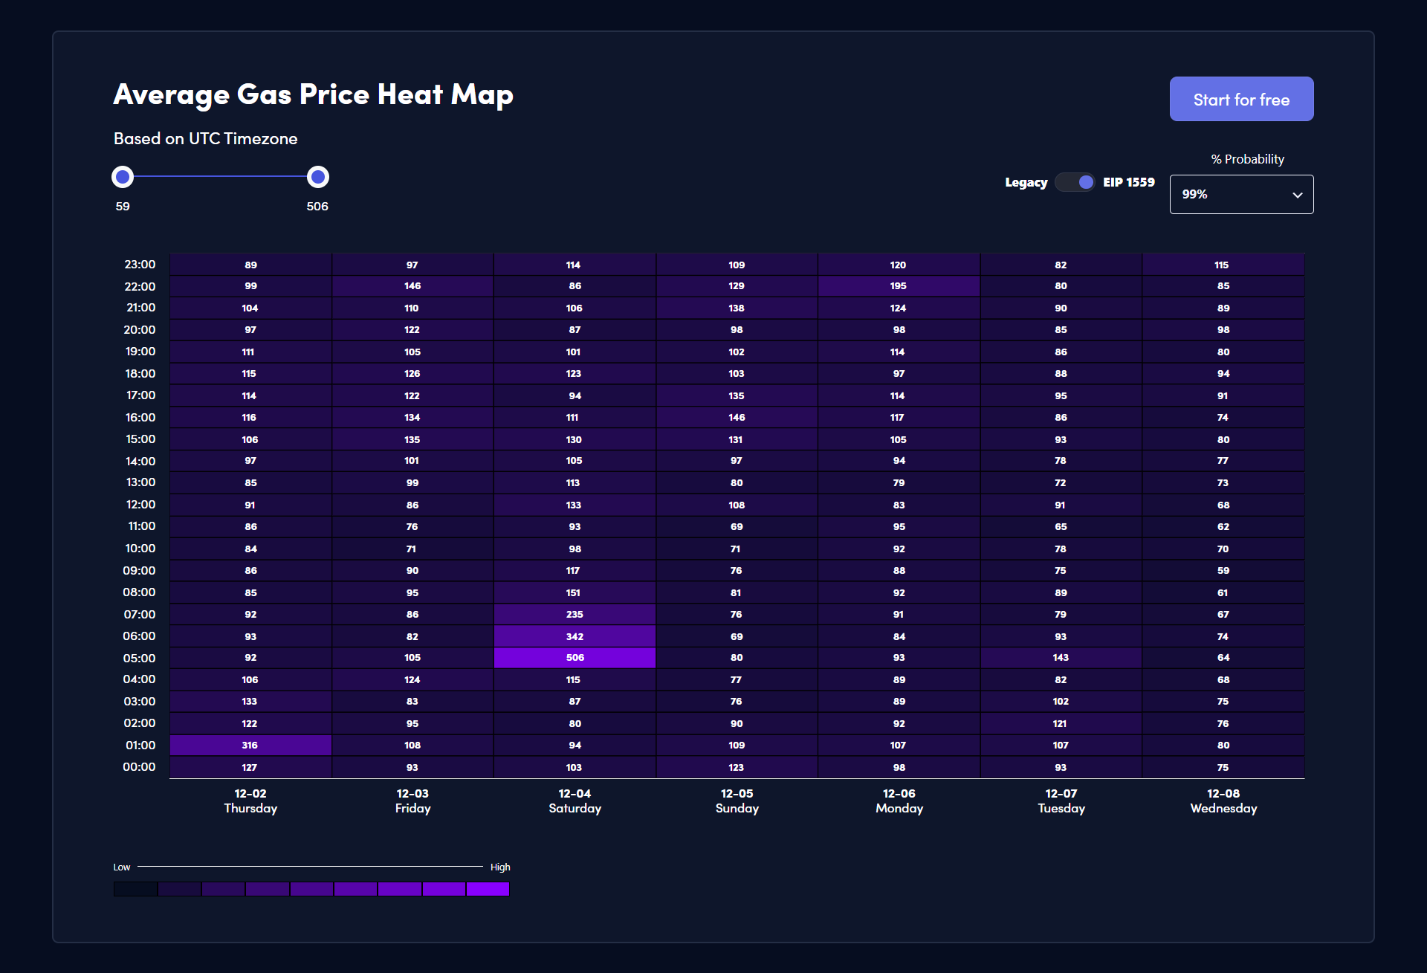The image size is (1427, 973).
Task: Click the brightest purple legend swatch
Action: (x=488, y=889)
